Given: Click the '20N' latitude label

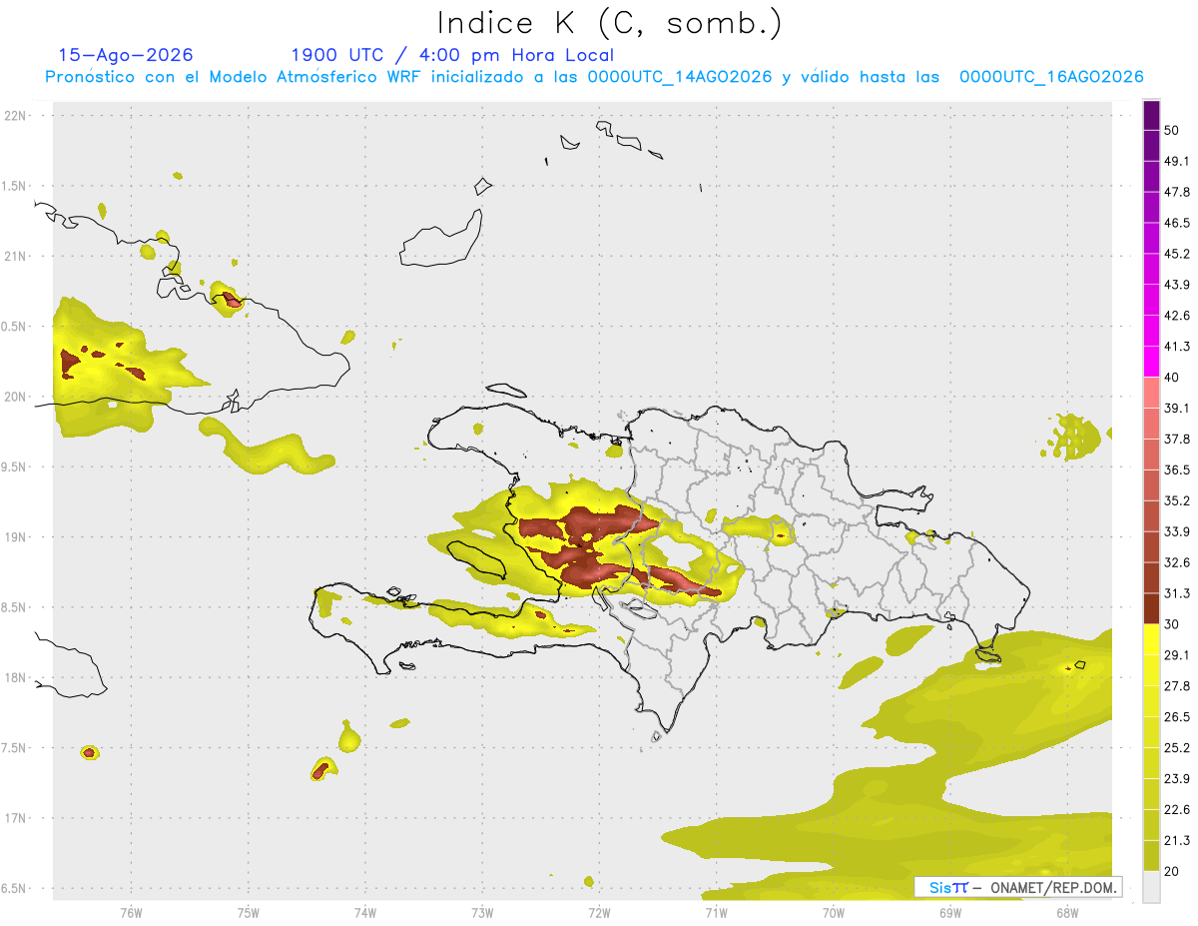Looking at the screenshot, I should [15, 397].
